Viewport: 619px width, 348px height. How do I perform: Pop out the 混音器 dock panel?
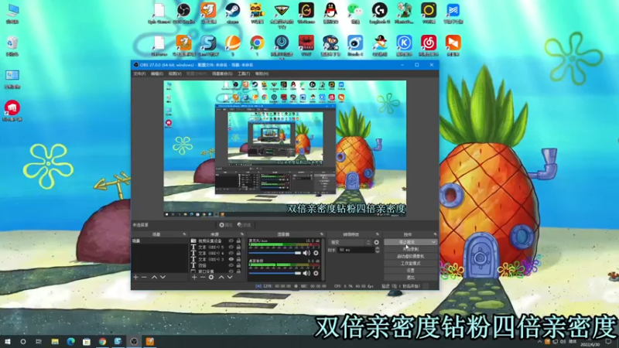[x=322, y=234]
